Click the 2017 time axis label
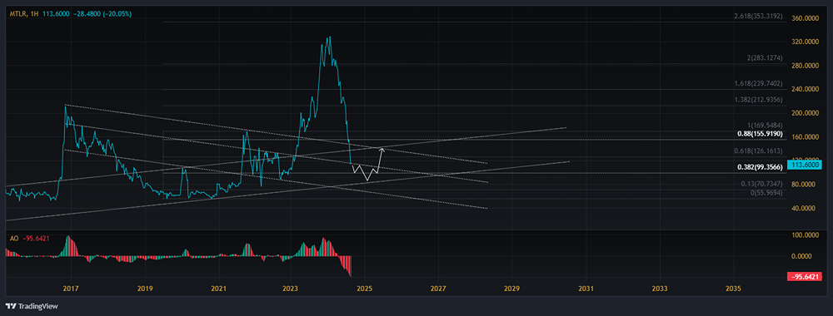The height and width of the screenshot is (316, 833). [x=70, y=289]
